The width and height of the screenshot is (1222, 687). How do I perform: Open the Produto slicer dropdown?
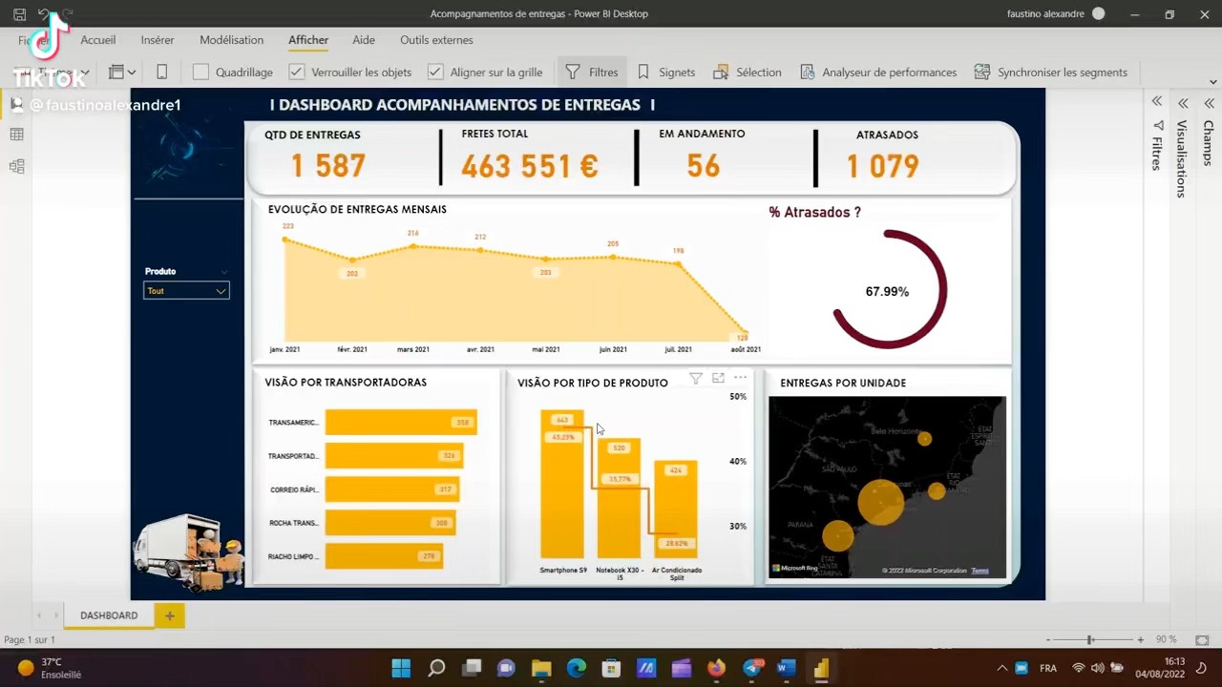[x=221, y=291]
